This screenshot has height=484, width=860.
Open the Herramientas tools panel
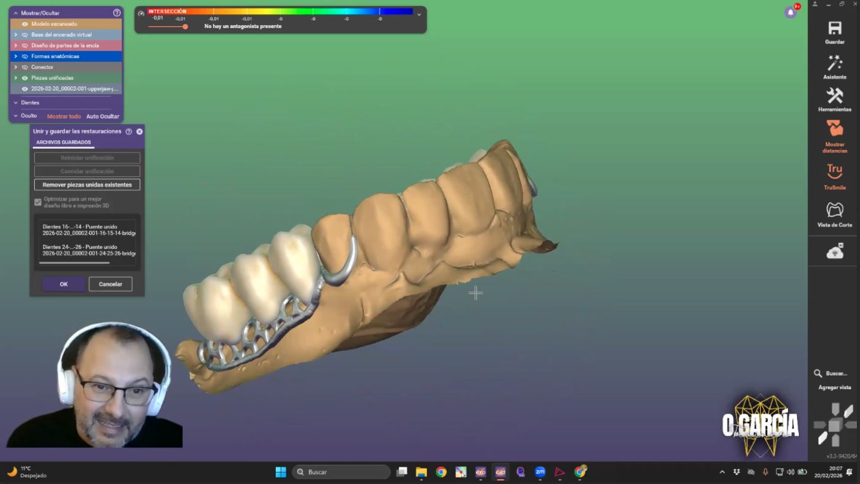click(x=834, y=96)
